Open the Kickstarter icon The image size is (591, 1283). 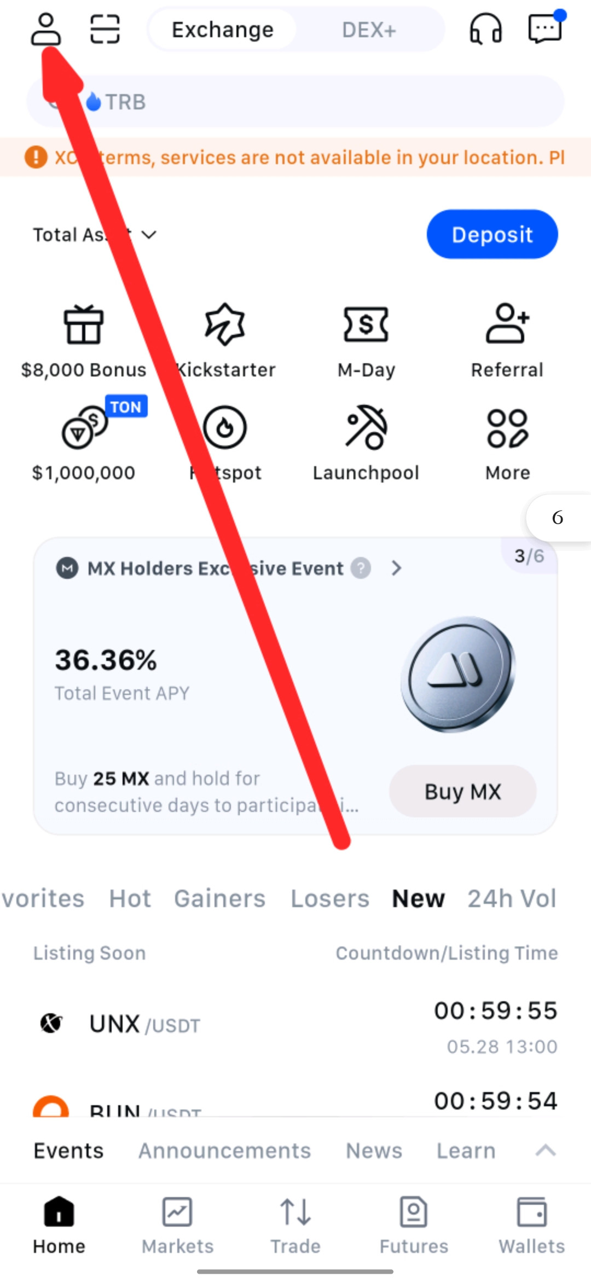click(x=225, y=325)
